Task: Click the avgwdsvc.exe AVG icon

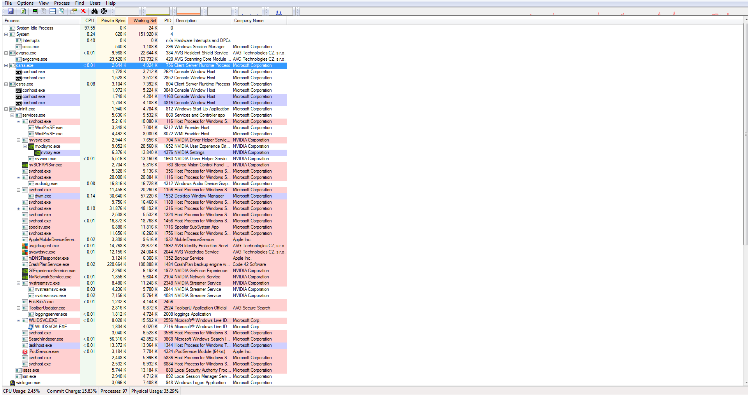Action: pyautogui.click(x=25, y=252)
